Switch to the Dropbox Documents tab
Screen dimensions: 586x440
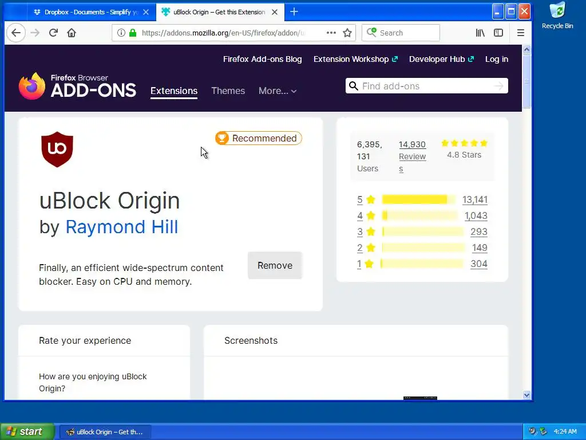[91, 12]
